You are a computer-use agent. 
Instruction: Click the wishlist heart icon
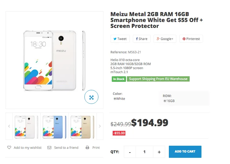(x=9, y=148)
